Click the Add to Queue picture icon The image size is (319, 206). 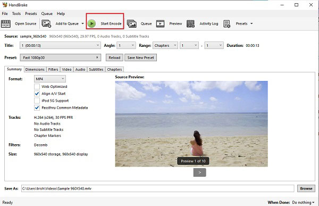(46, 23)
